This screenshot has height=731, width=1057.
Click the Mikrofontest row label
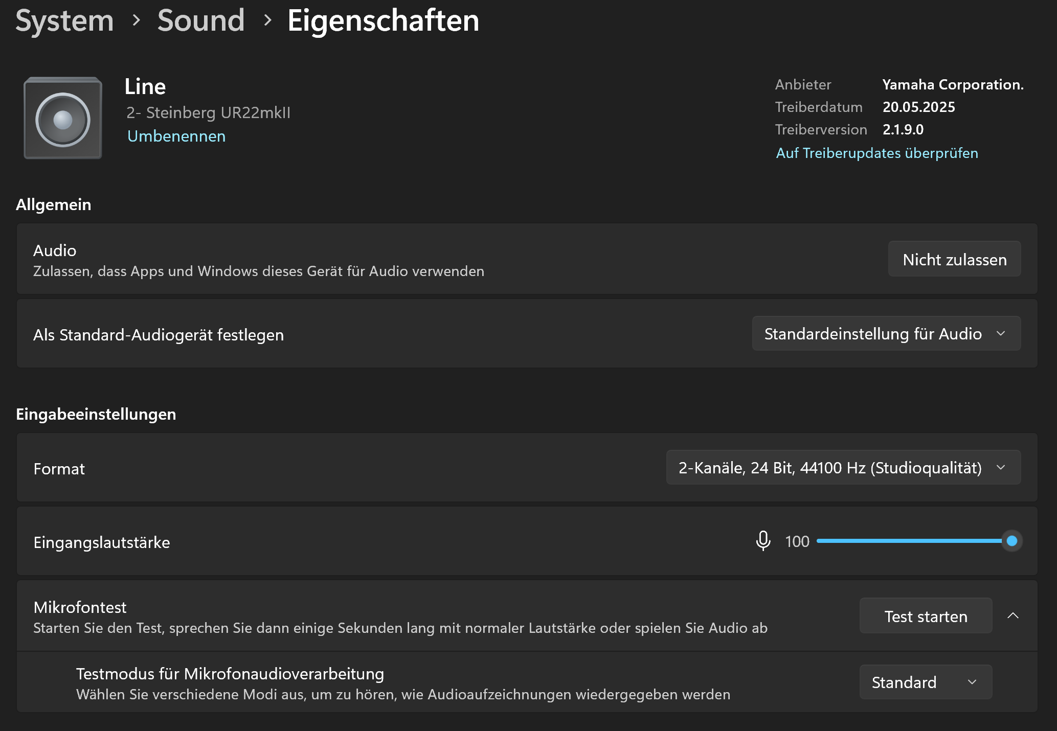coord(80,607)
